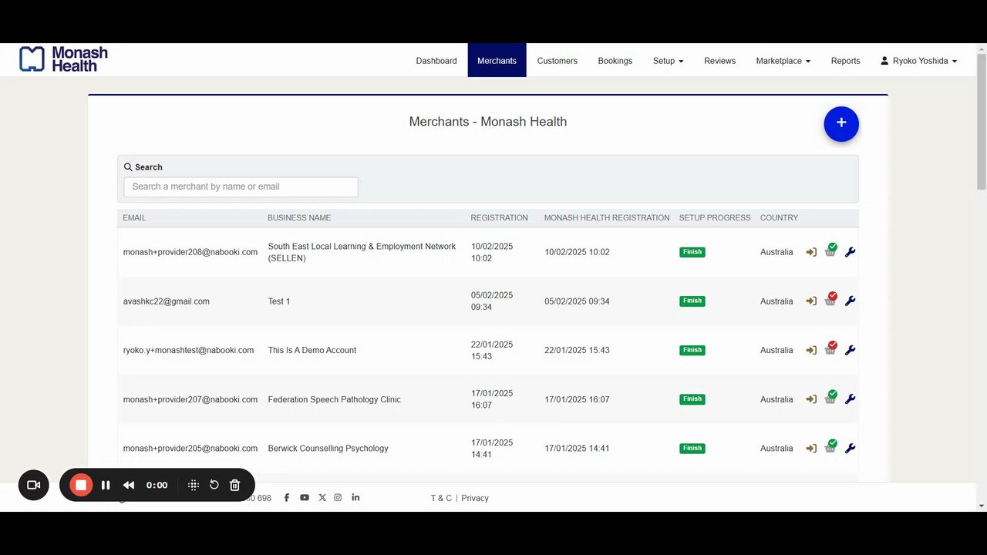Viewport: 987px width, 555px height.
Task: Delete the recording using the trash icon
Action: tap(235, 485)
